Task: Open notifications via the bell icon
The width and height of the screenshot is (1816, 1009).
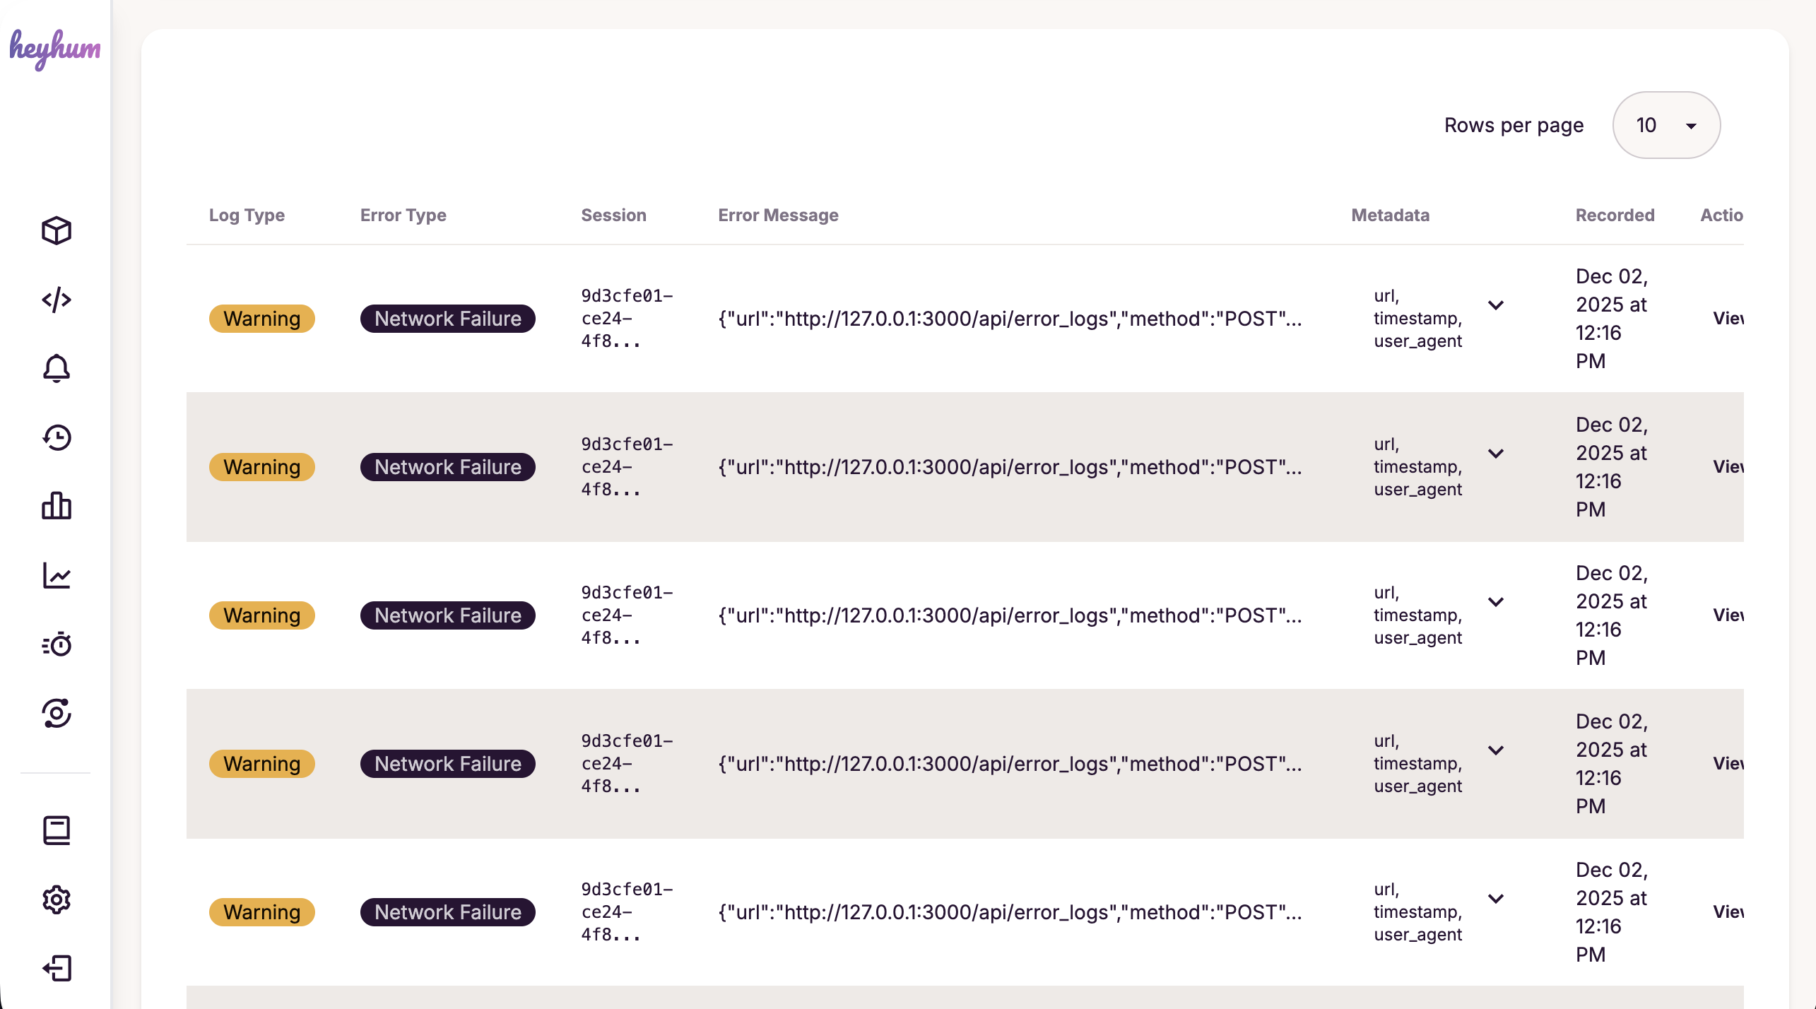Action: tap(57, 368)
